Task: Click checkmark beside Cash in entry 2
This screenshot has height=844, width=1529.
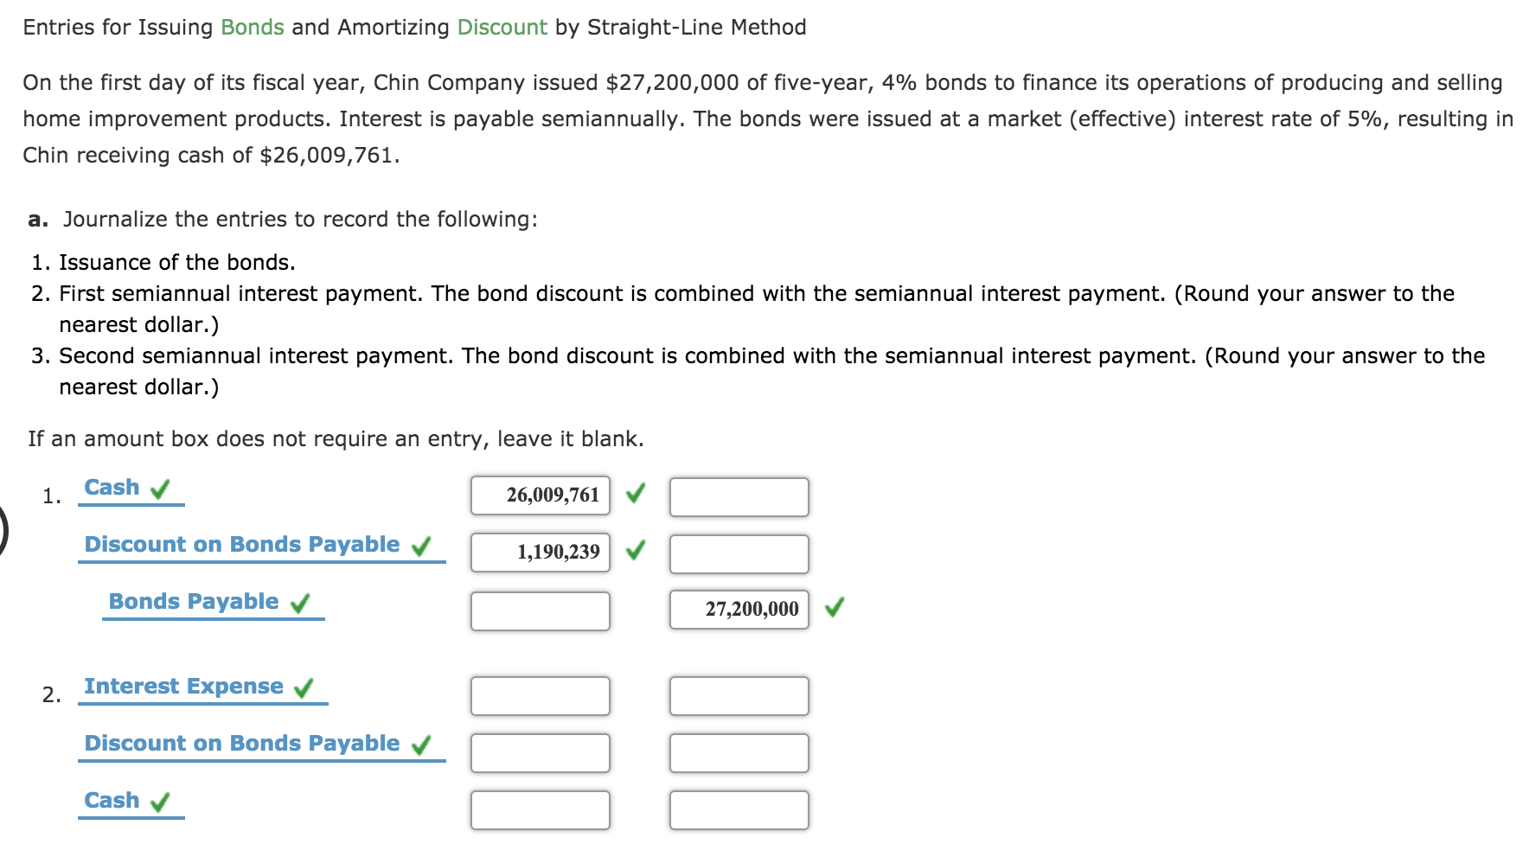Action: tap(161, 802)
